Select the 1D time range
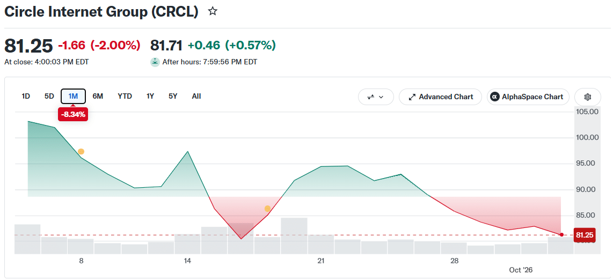This screenshot has width=613, height=280. pos(26,96)
